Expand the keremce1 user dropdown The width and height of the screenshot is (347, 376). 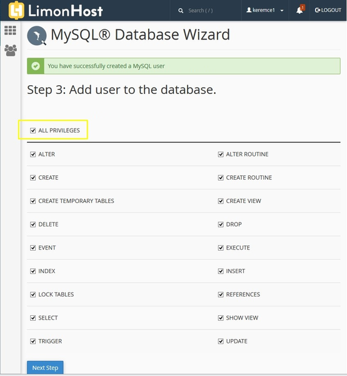(x=264, y=10)
